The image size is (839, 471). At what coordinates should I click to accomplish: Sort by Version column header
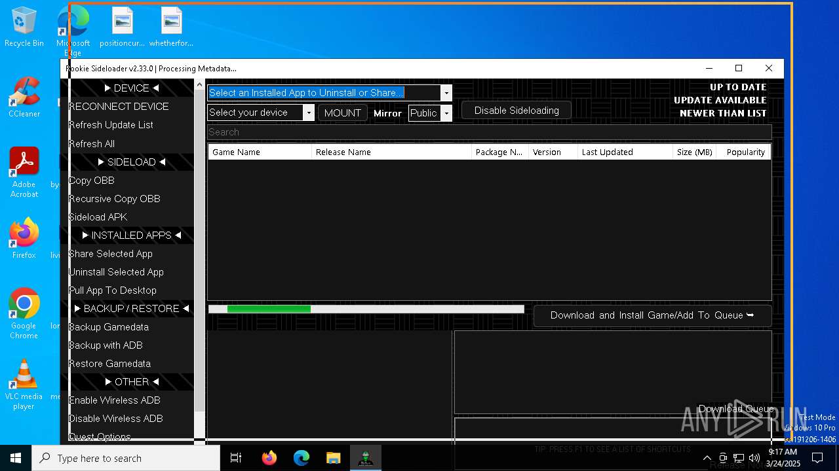(x=553, y=152)
